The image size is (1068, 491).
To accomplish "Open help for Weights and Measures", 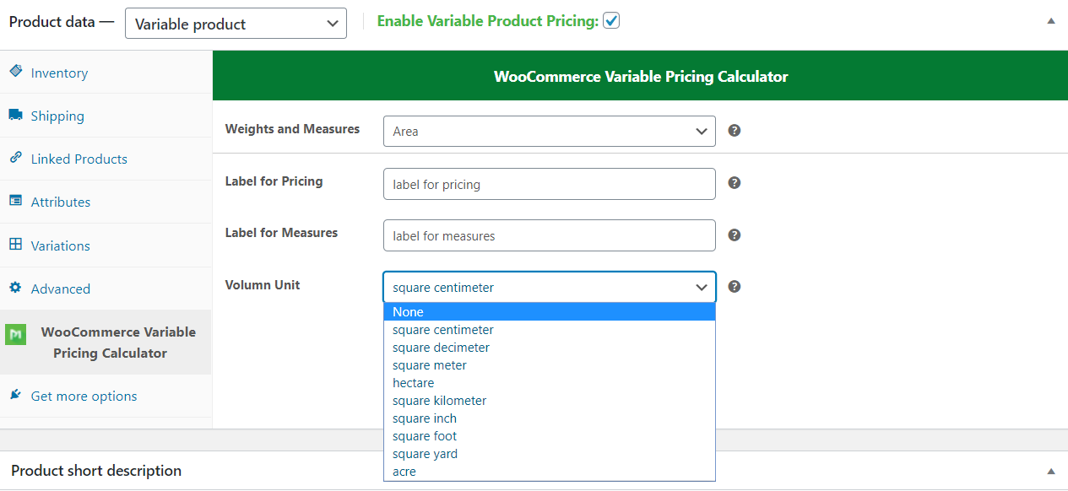I will pos(734,131).
